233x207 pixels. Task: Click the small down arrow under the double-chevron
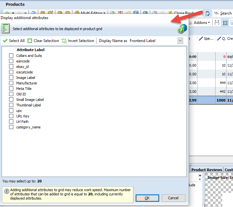tap(200, 179)
